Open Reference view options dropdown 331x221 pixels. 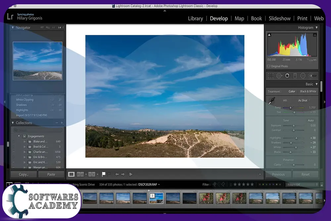click(x=86, y=174)
